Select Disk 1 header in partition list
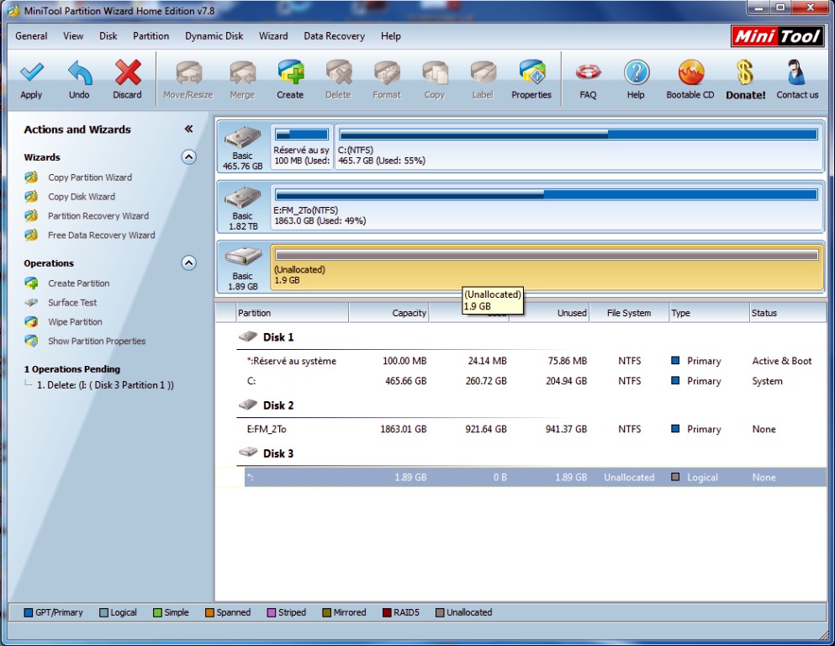The width and height of the screenshot is (835, 646). point(267,337)
